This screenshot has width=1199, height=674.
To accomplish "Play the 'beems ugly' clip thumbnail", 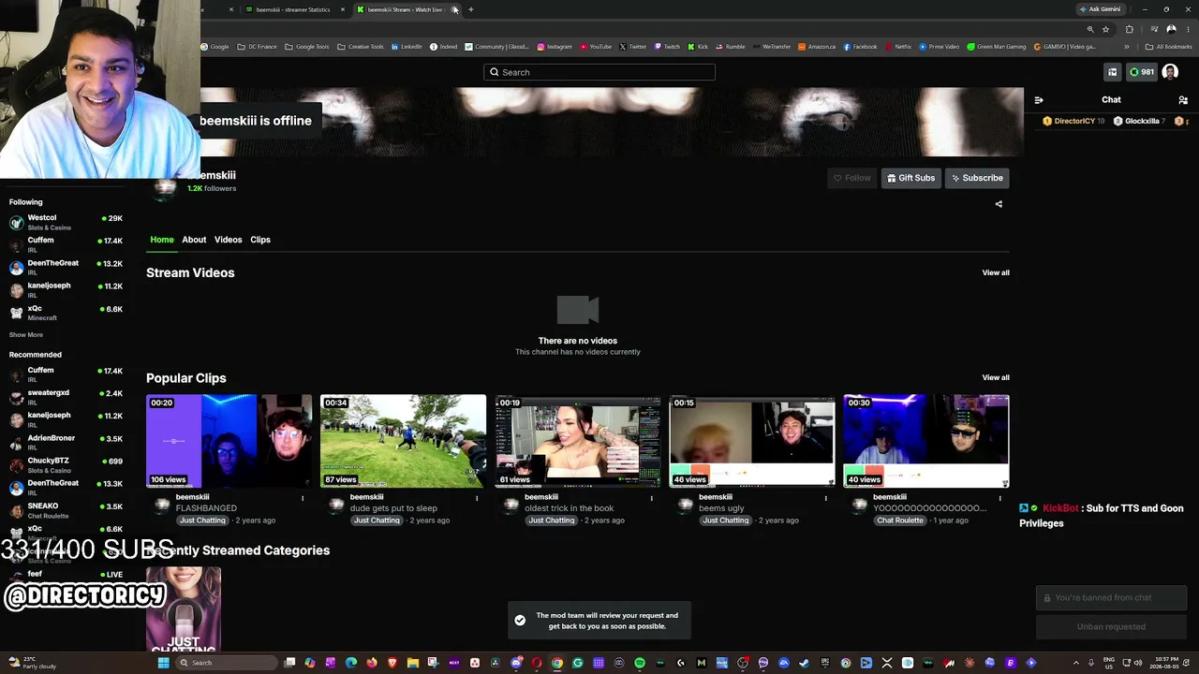I will click(x=751, y=441).
